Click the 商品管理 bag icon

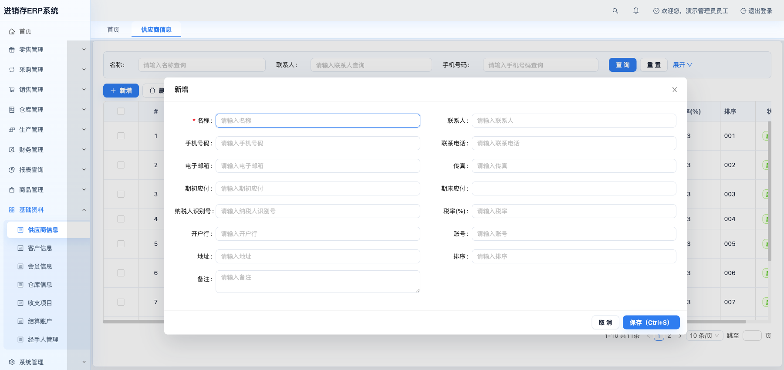12,190
